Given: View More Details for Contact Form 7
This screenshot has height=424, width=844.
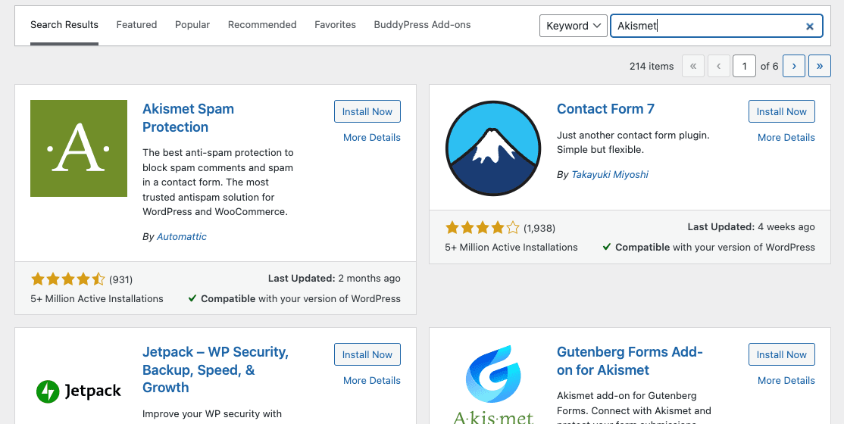Looking at the screenshot, I should pyautogui.click(x=786, y=137).
